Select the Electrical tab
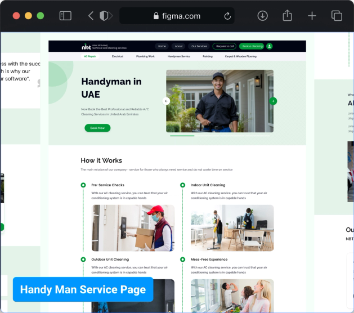 click(x=118, y=56)
